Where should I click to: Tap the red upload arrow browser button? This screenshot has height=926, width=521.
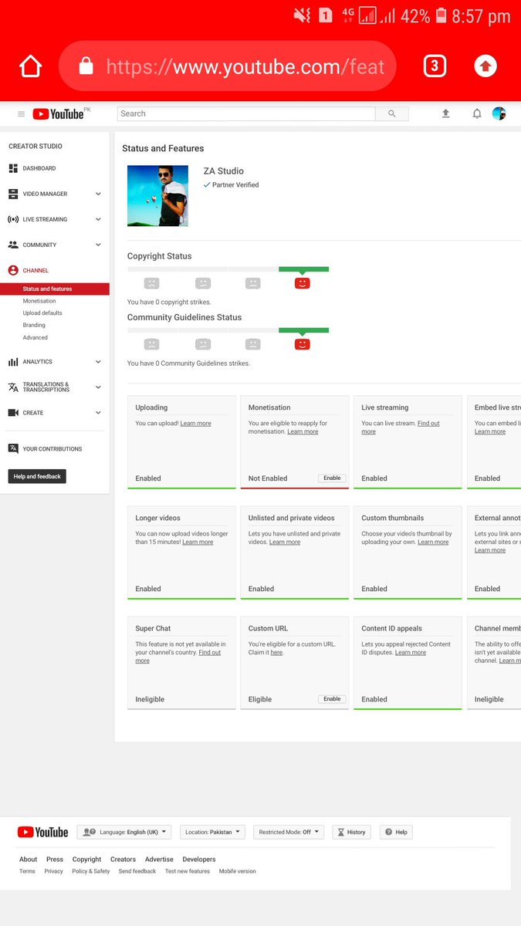click(485, 66)
